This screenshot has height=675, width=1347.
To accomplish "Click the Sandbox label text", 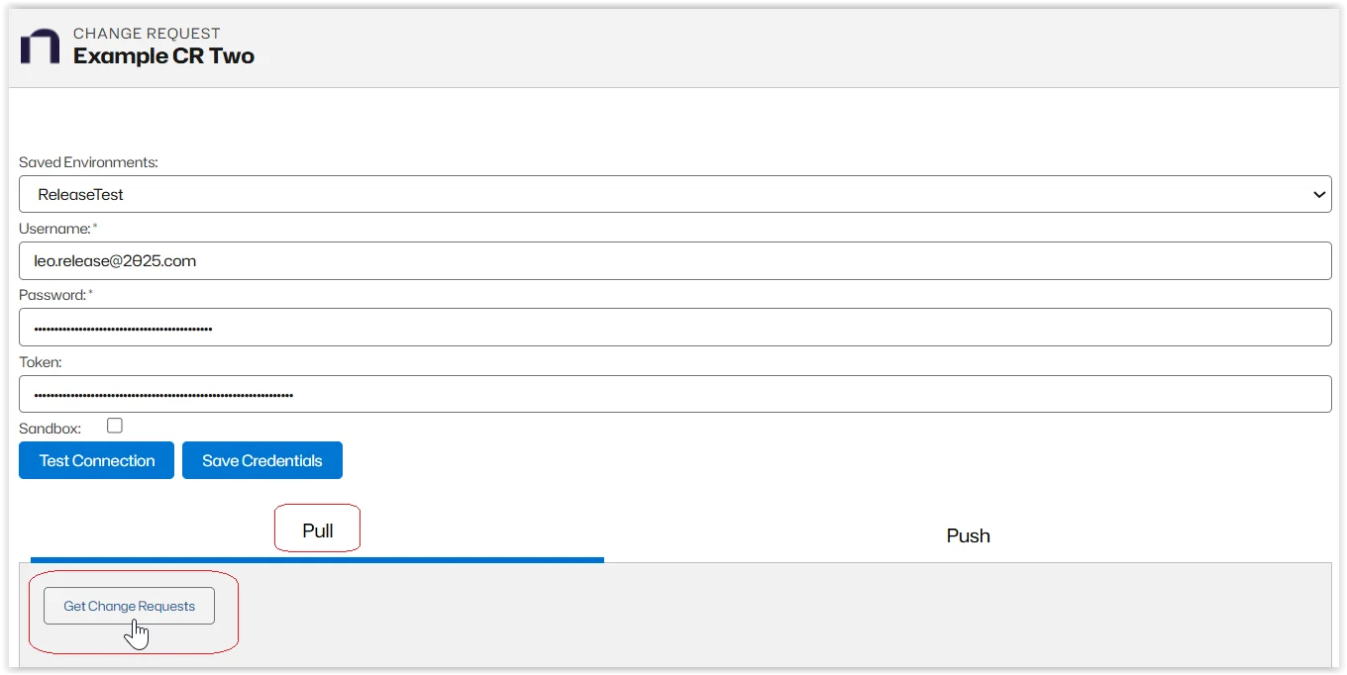I will (x=50, y=429).
